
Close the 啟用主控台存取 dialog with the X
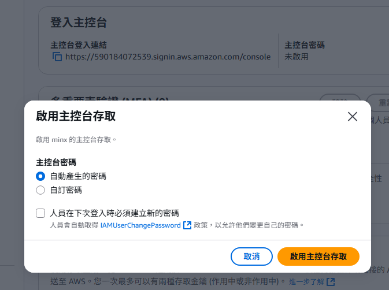pos(352,116)
